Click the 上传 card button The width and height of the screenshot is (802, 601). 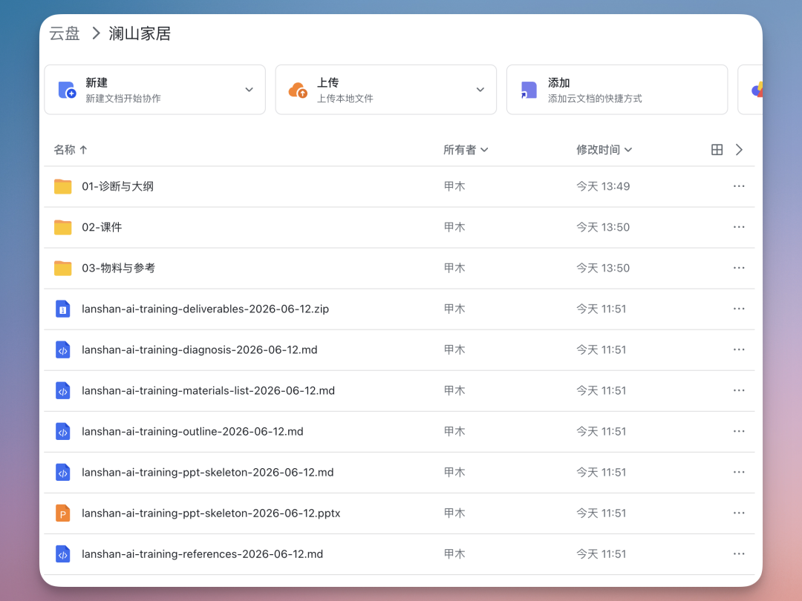click(x=386, y=90)
